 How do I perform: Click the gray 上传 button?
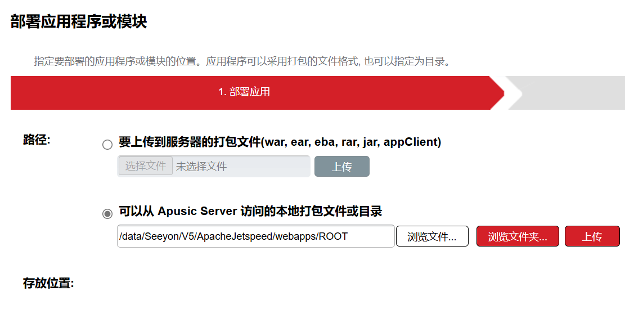342,166
